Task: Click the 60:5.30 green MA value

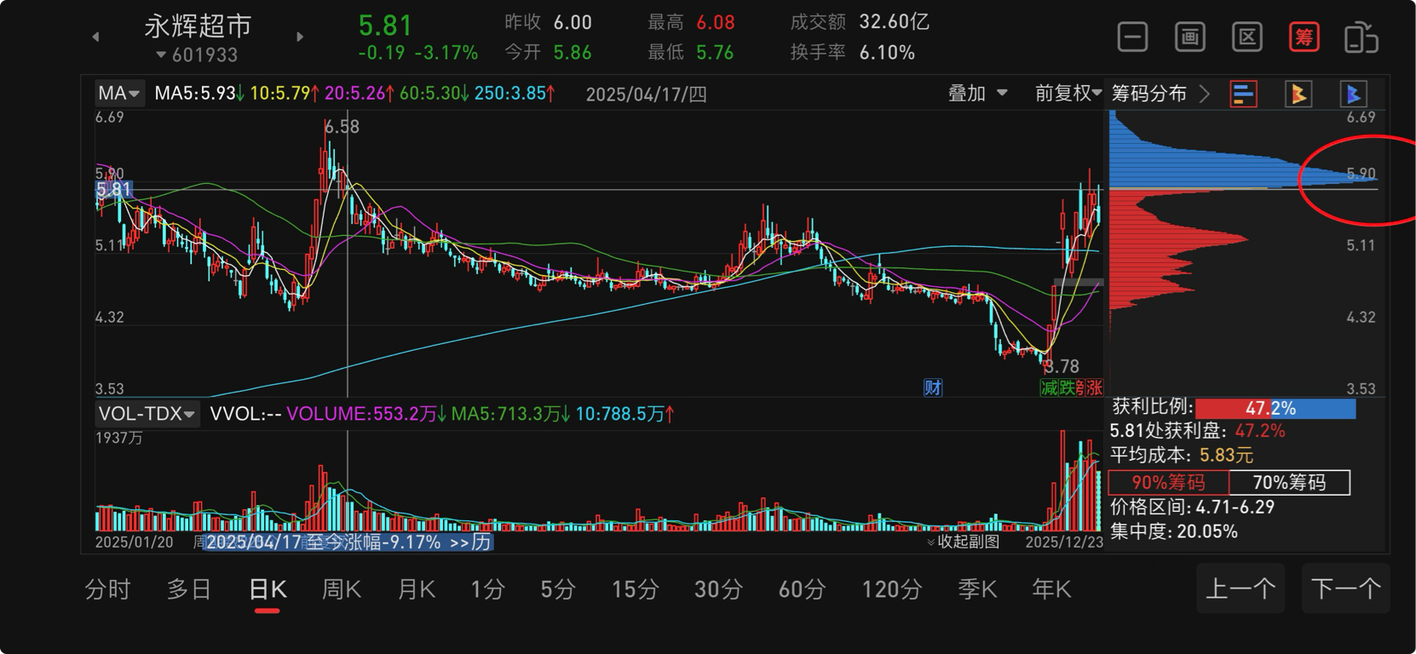Action: (435, 93)
